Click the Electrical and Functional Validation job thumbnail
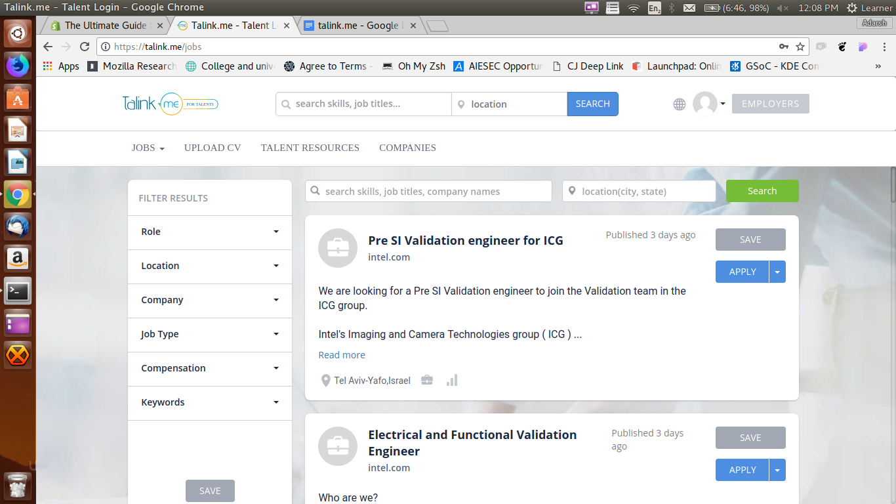Screen dimensions: 896x504 [x=338, y=446]
